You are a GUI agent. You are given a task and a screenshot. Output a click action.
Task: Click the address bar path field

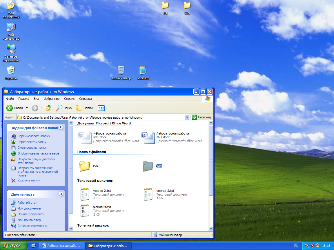click(x=101, y=117)
